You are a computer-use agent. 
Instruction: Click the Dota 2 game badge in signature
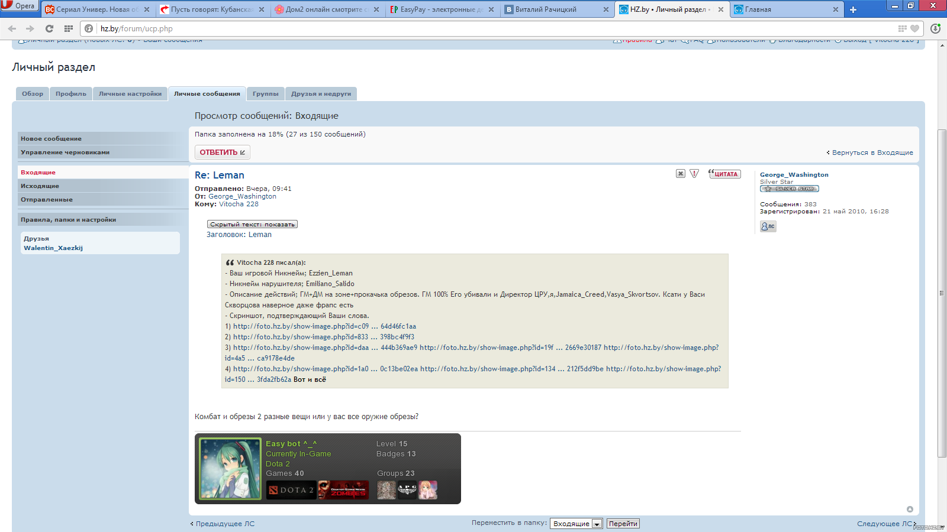coord(291,490)
